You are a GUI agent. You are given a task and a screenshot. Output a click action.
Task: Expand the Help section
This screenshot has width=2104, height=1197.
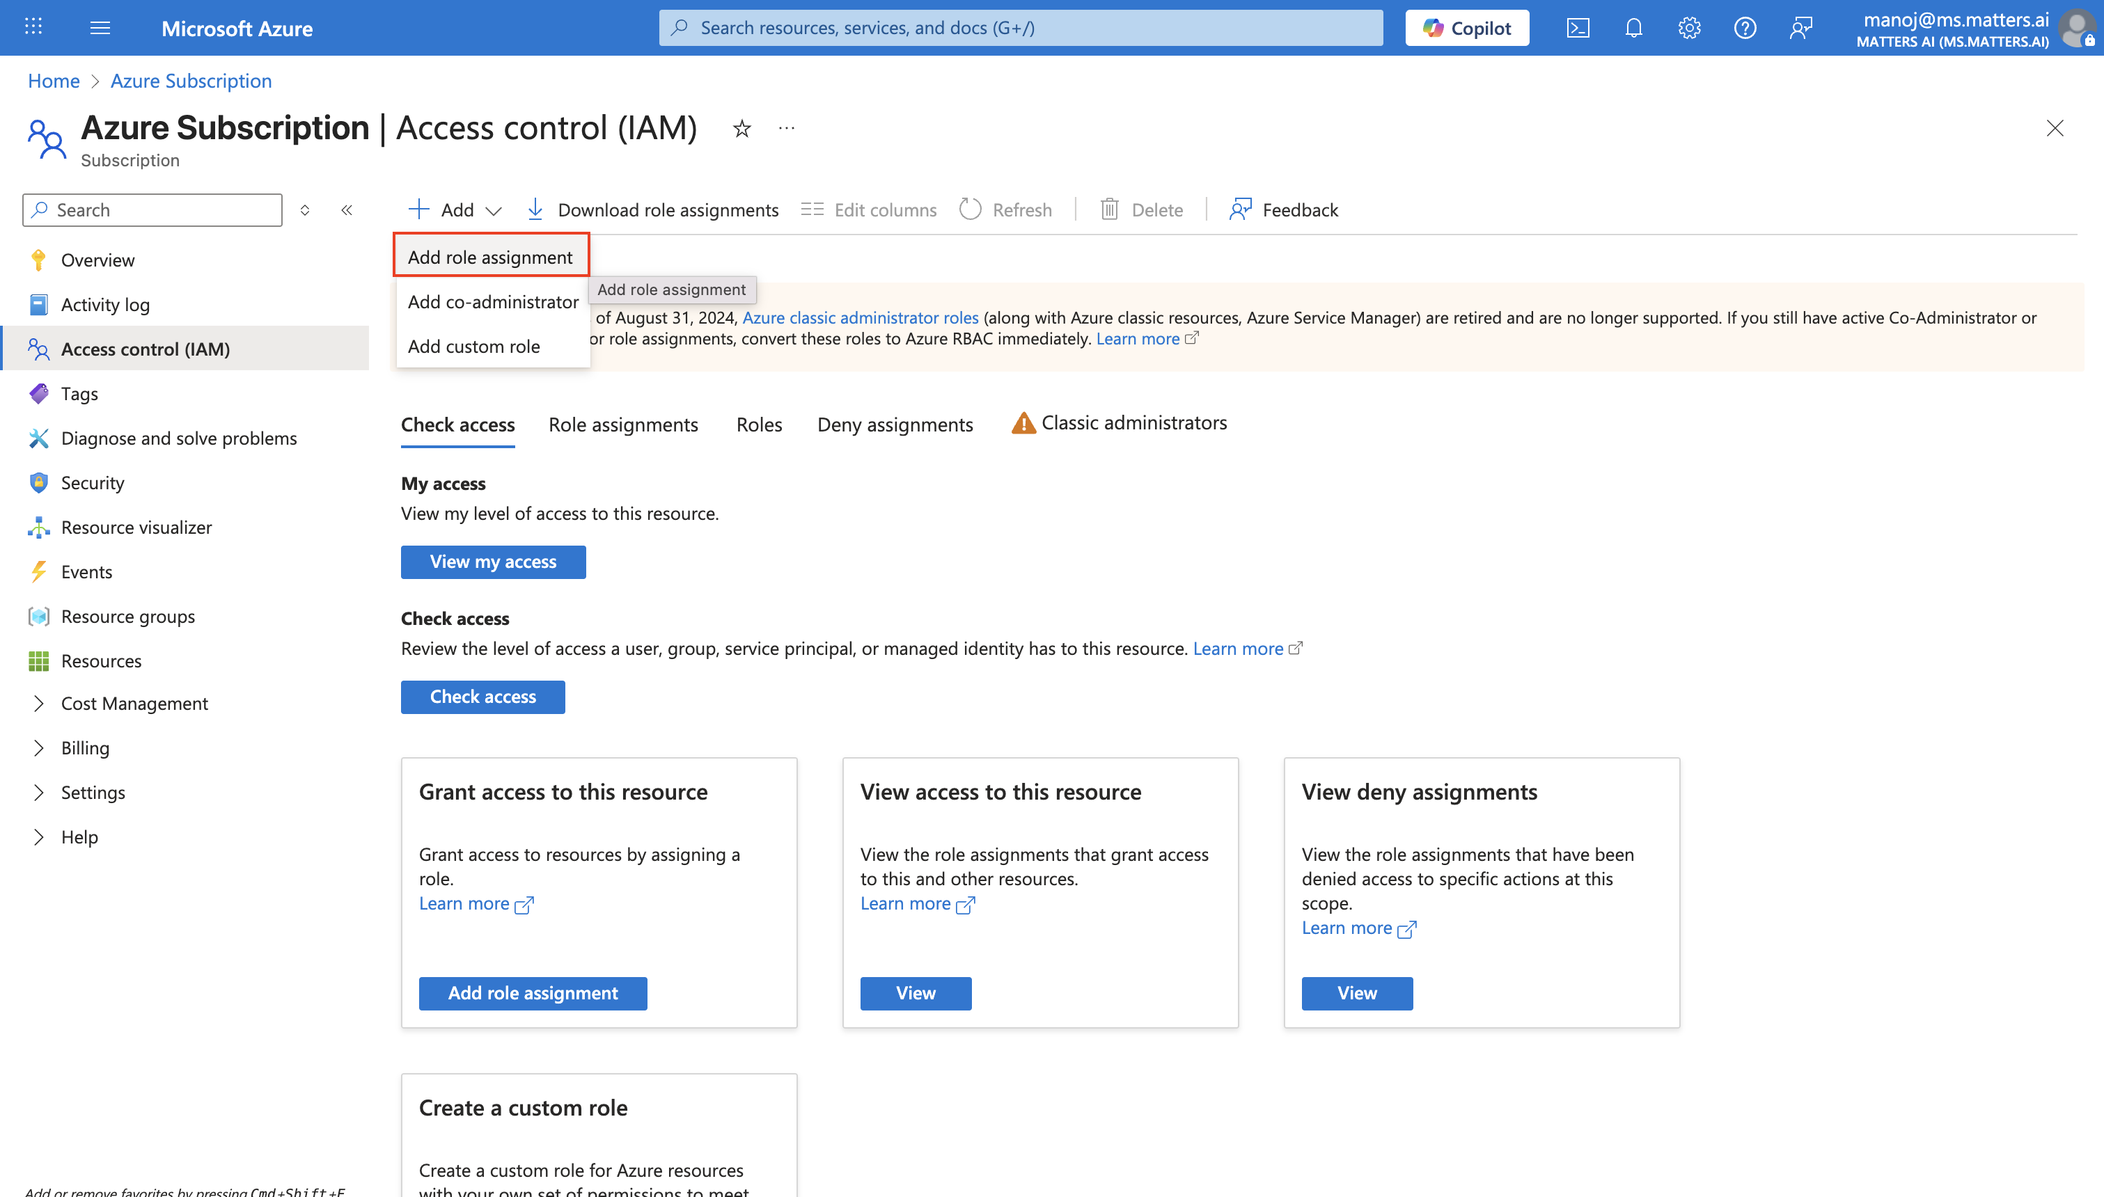38,837
